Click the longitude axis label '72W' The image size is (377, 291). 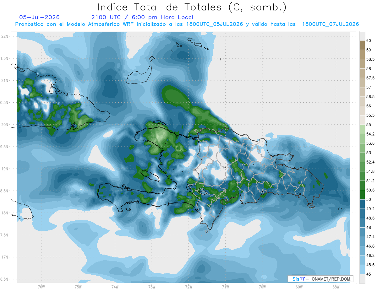point(188,287)
